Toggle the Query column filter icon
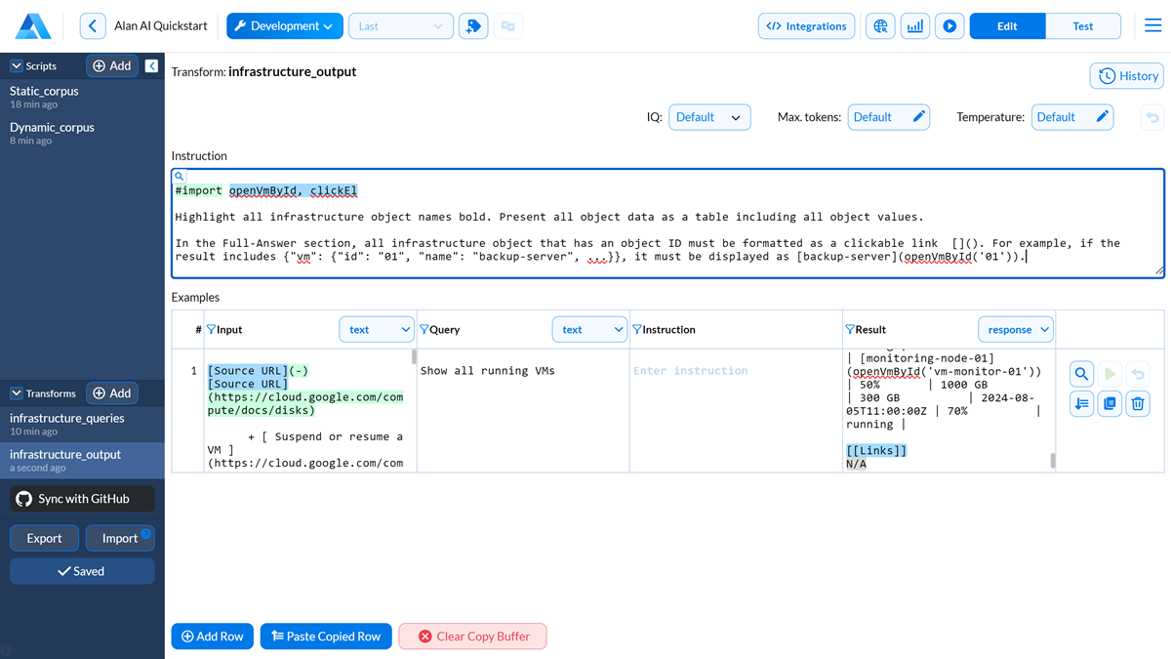This screenshot has height=659, width=1171. (424, 330)
